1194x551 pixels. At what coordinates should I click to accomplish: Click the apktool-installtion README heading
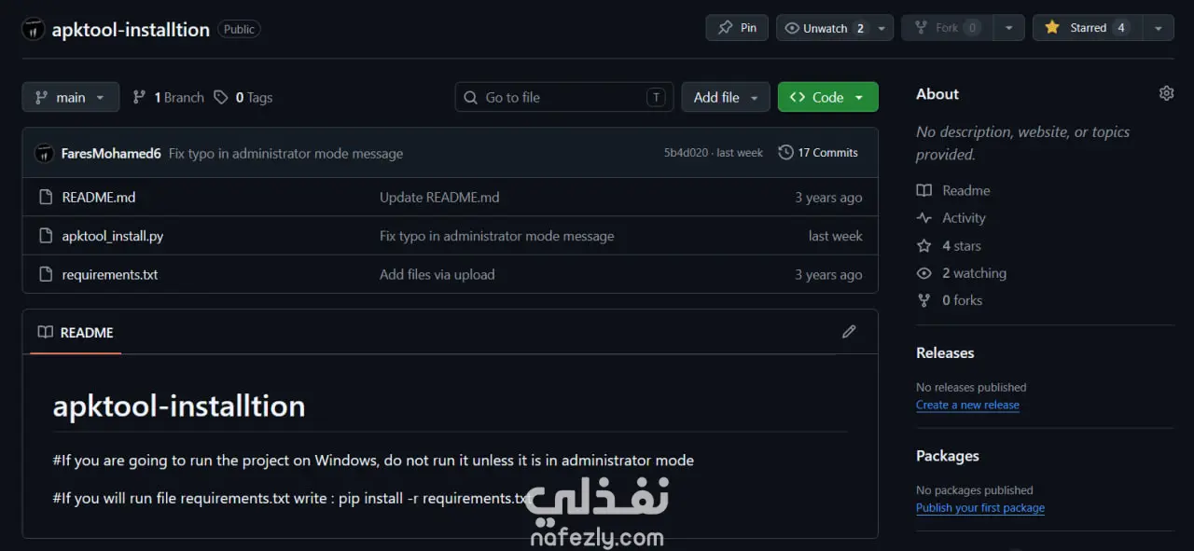(179, 406)
